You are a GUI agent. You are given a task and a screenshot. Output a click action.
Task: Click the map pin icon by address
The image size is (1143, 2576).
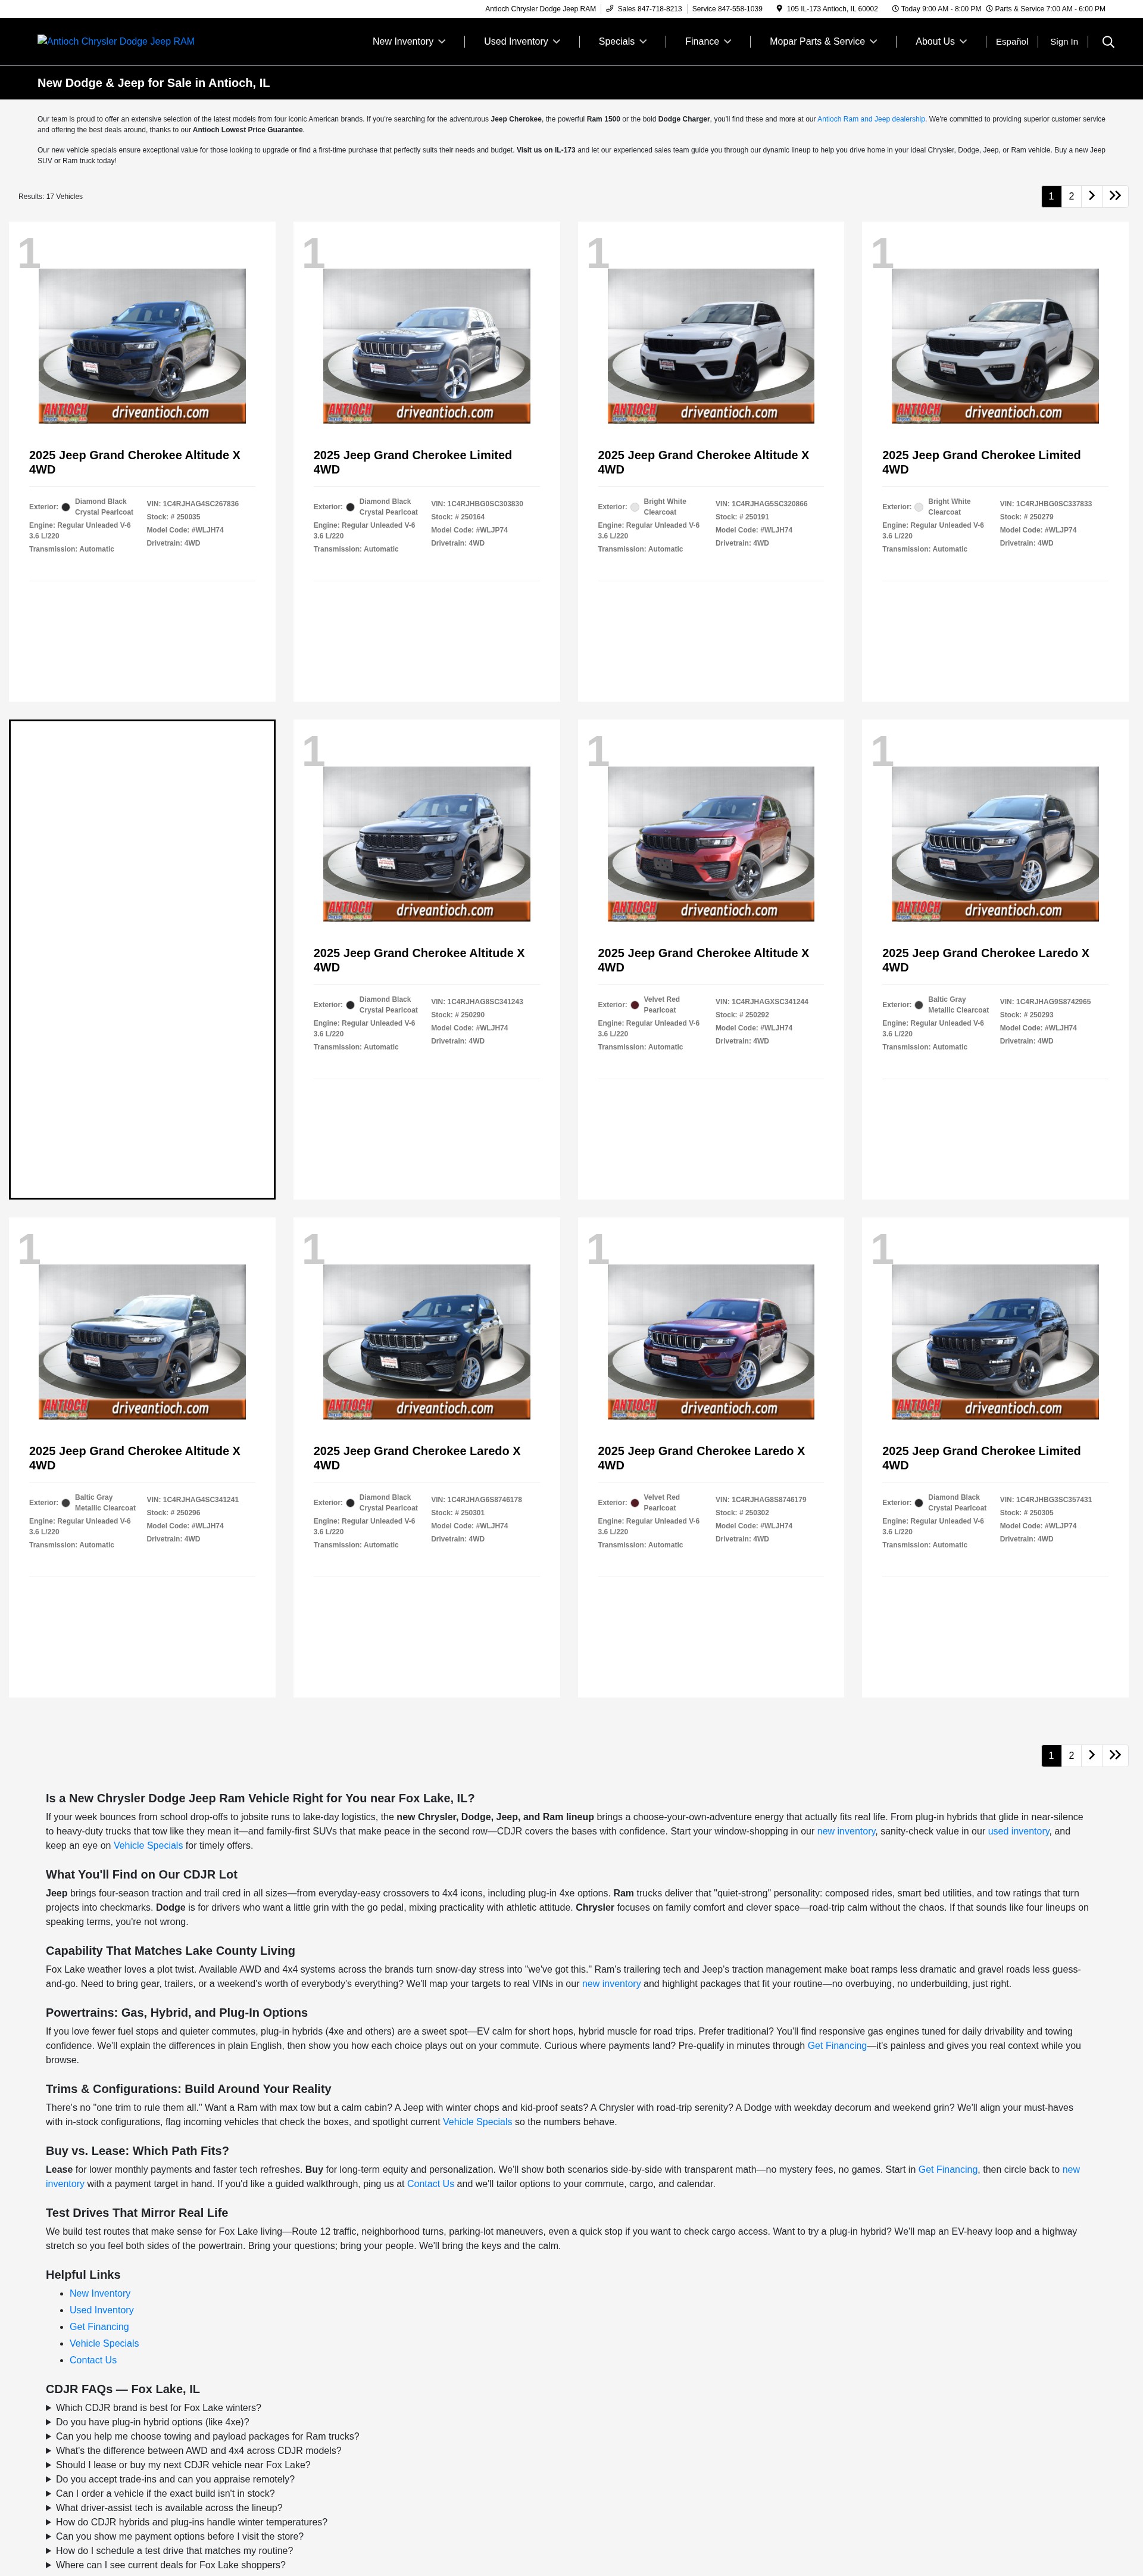[x=779, y=9]
